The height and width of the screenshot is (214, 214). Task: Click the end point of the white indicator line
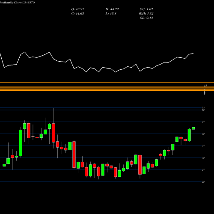193,53
